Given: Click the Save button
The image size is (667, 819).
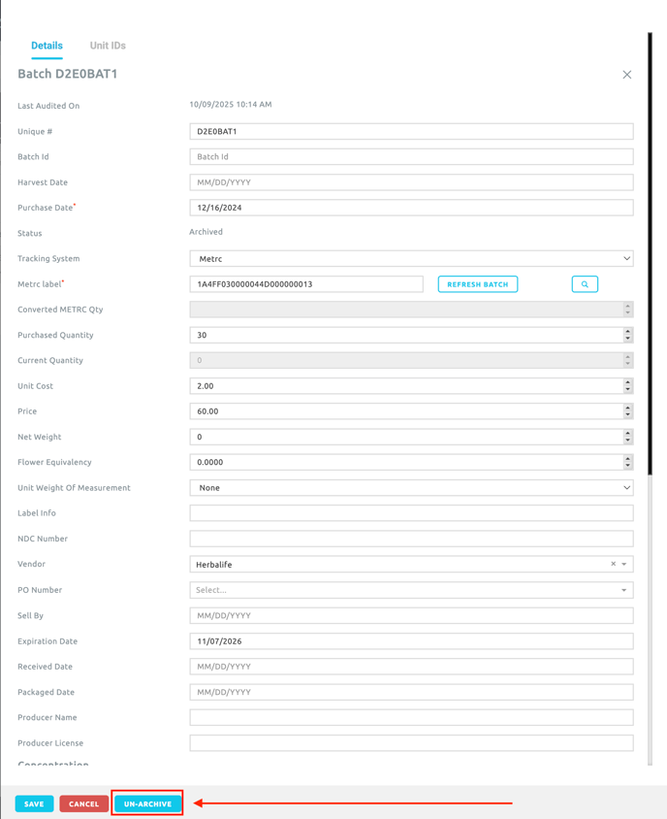Looking at the screenshot, I should 34,803.
